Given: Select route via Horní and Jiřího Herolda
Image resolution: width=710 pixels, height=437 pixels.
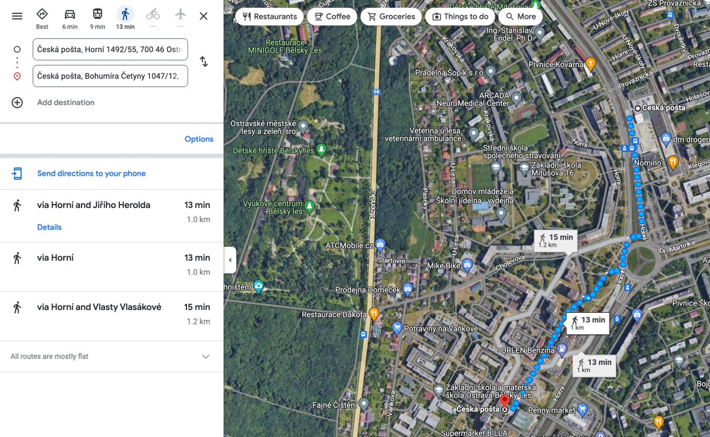Looking at the screenshot, I should click(112, 216).
